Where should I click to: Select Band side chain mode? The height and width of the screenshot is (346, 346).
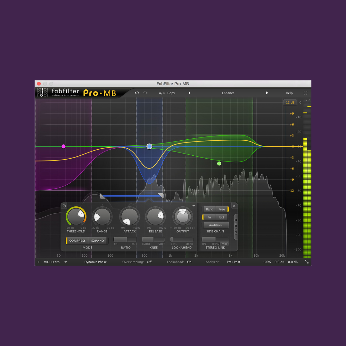point(210,209)
